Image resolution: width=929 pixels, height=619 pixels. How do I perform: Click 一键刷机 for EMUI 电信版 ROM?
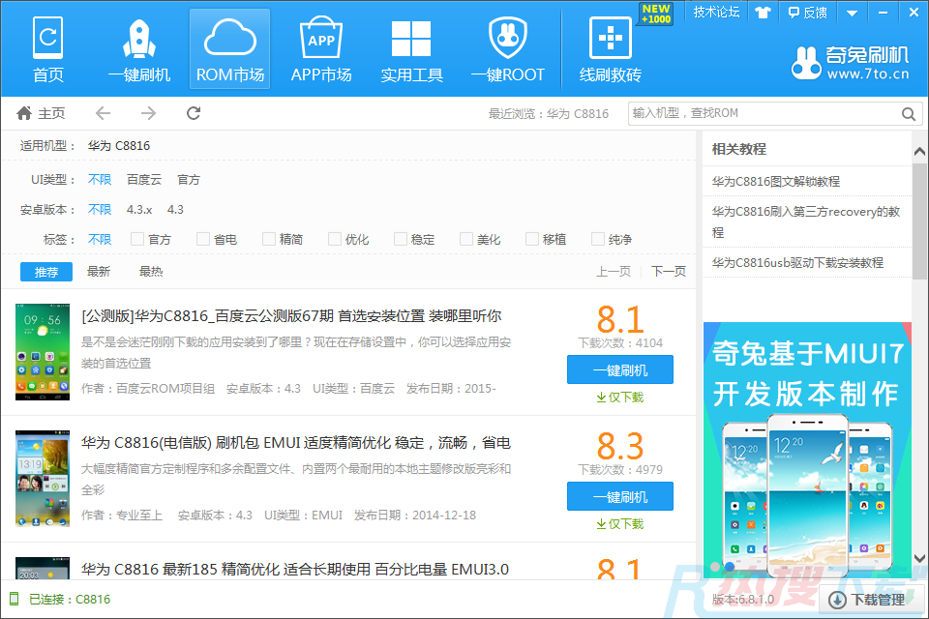(619, 496)
